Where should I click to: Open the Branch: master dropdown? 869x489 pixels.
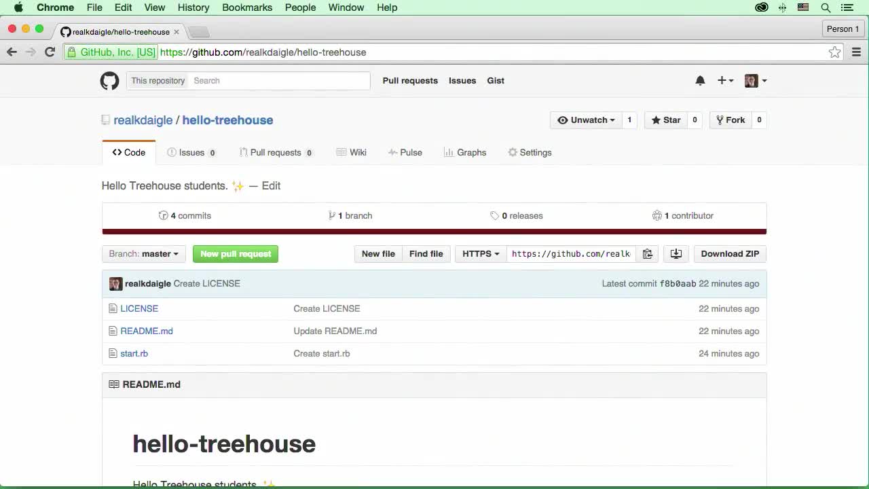144,254
